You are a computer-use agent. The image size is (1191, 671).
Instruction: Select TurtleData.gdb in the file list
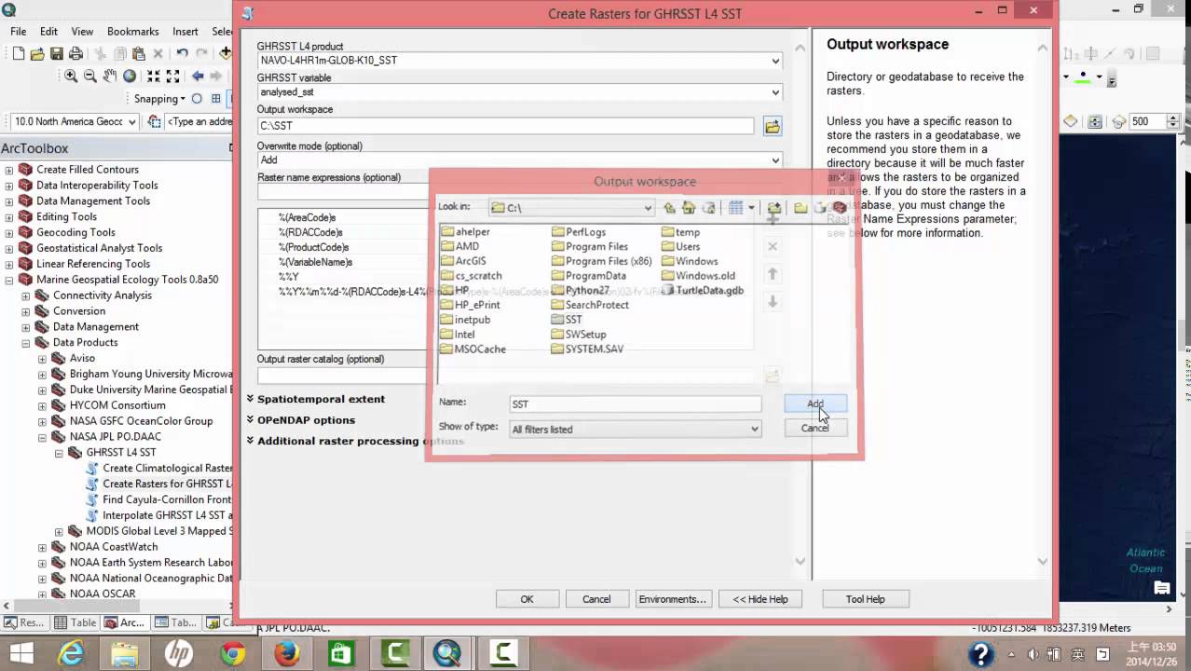(703, 291)
